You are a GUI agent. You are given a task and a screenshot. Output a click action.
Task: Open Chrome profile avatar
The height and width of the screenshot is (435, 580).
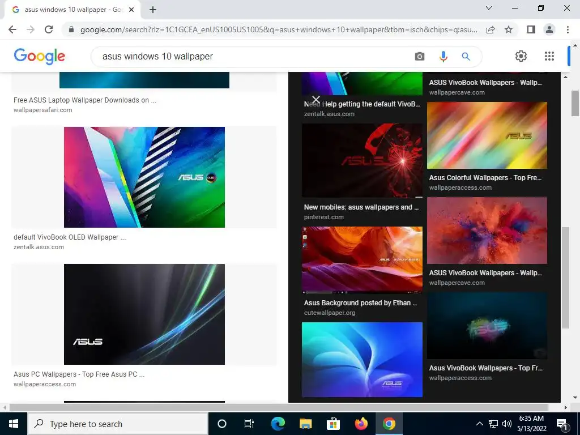pos(549,29)
